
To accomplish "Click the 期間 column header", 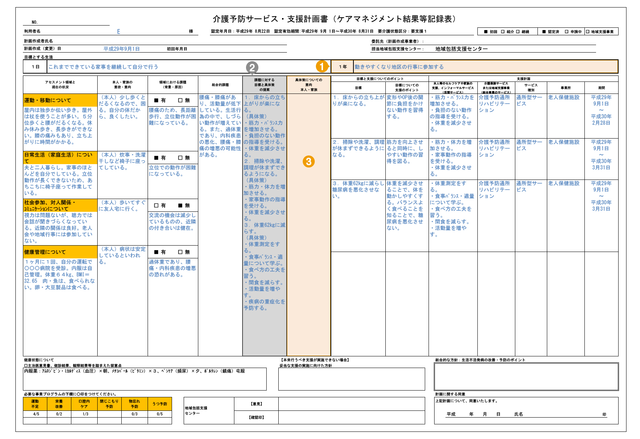I will pos(601,87).
